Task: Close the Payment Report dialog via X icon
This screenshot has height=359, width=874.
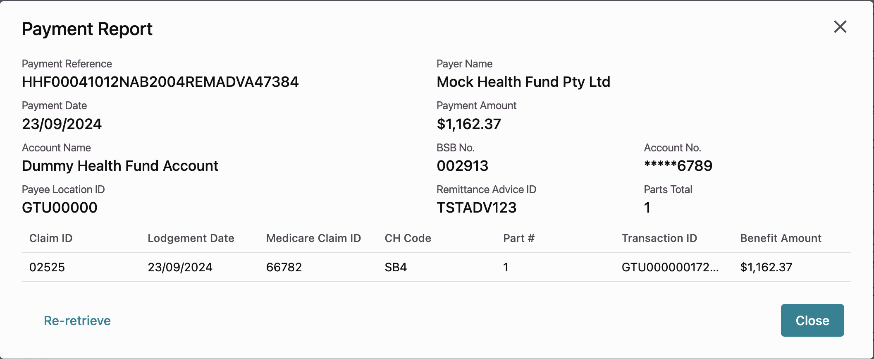Action: point(840,27)
